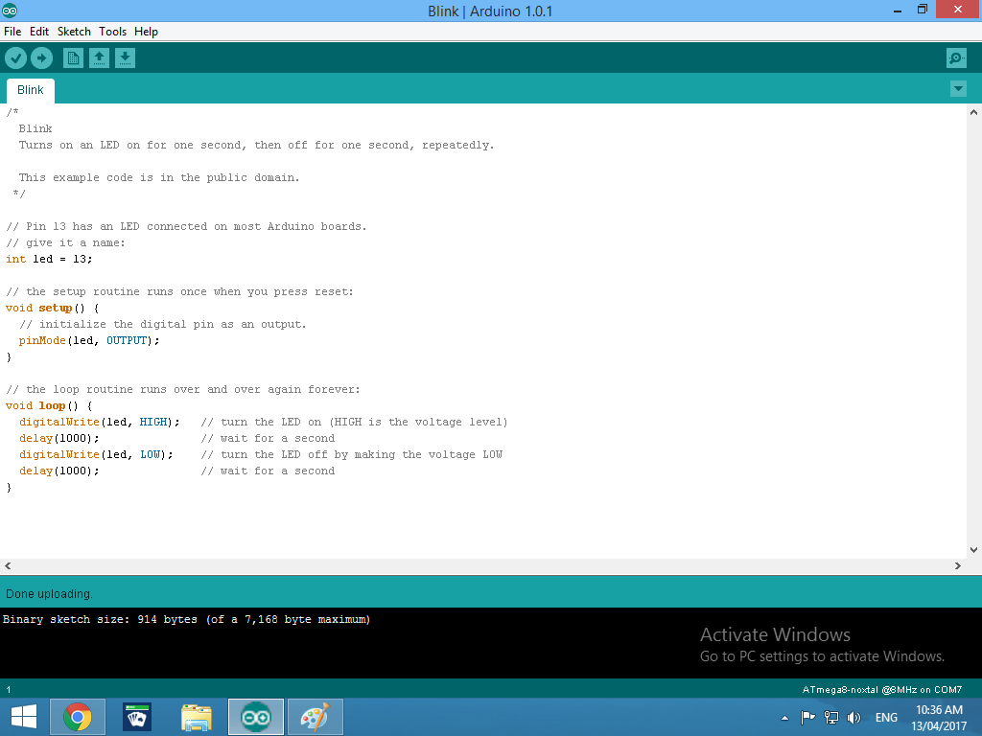Minimize the Arduino window
The image size is (982, 736).
pos(897,10)
